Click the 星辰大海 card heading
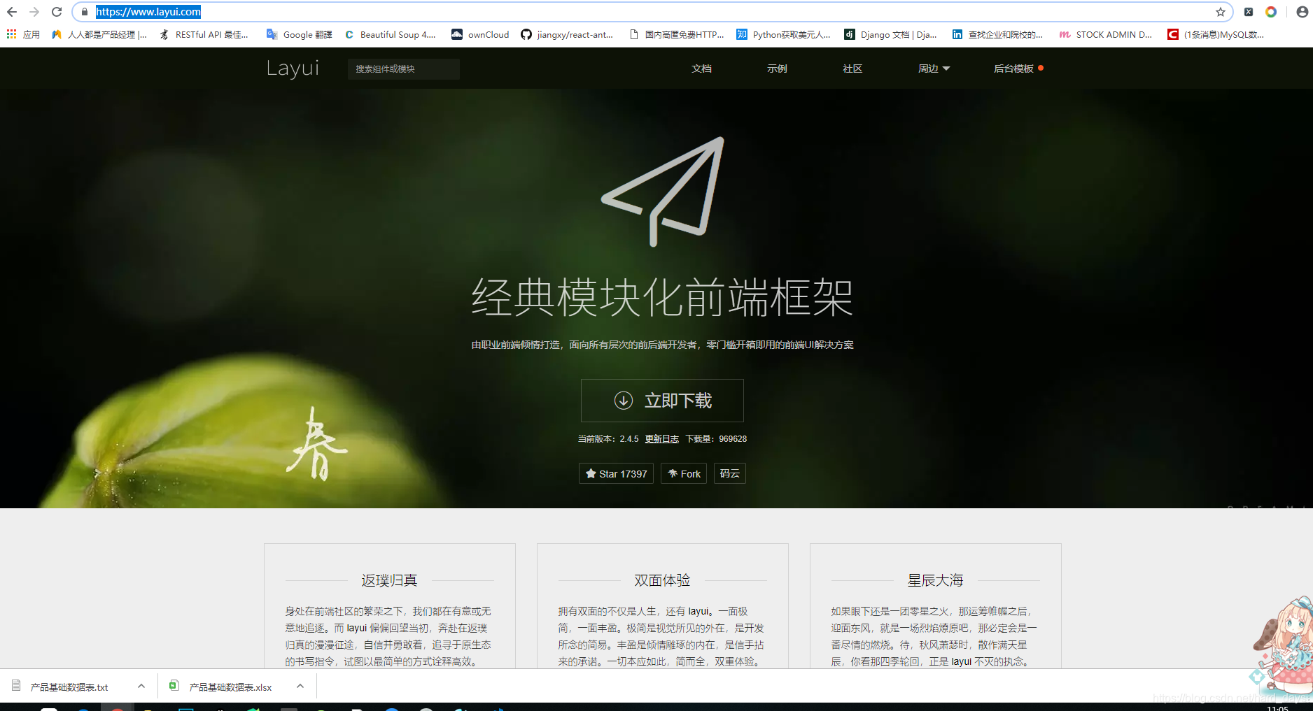This screenshot has width=1313, height=711. click(935, 580)
